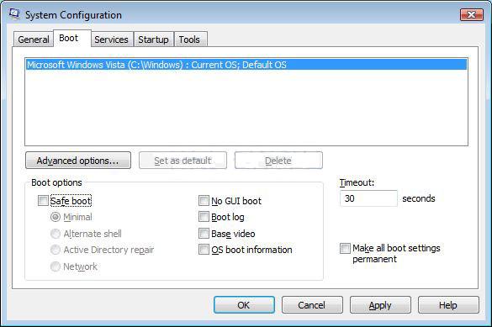Click the System Configuration title bar icon
Image resolution: width=492 pixels, height=327 pixels.
(14, 13)
